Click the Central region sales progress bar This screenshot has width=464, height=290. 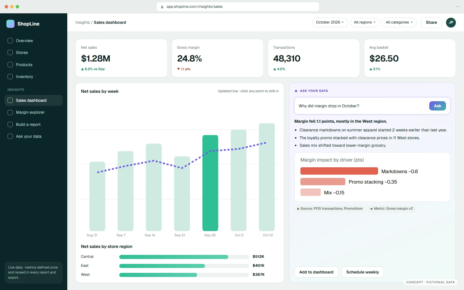[184, 257]
